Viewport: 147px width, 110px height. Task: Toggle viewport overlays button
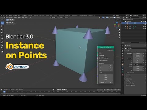pyautogui.click(x=107, y=17)
